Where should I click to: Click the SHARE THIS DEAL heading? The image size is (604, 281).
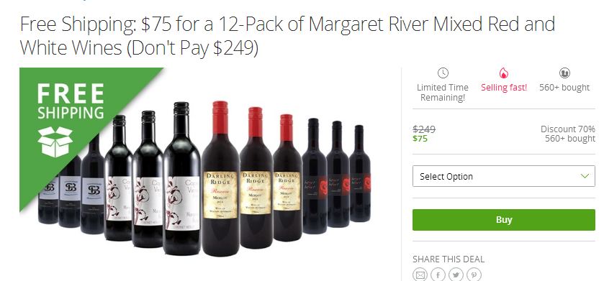click(449, 259)
